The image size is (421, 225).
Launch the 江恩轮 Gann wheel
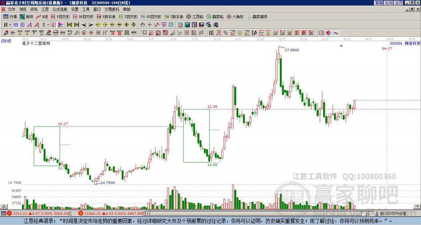coord(195,16)
